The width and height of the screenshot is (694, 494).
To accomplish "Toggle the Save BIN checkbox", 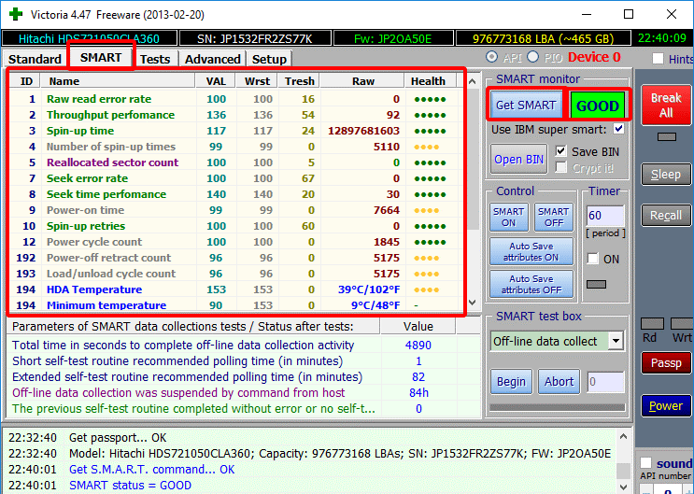I will [560, 151].
